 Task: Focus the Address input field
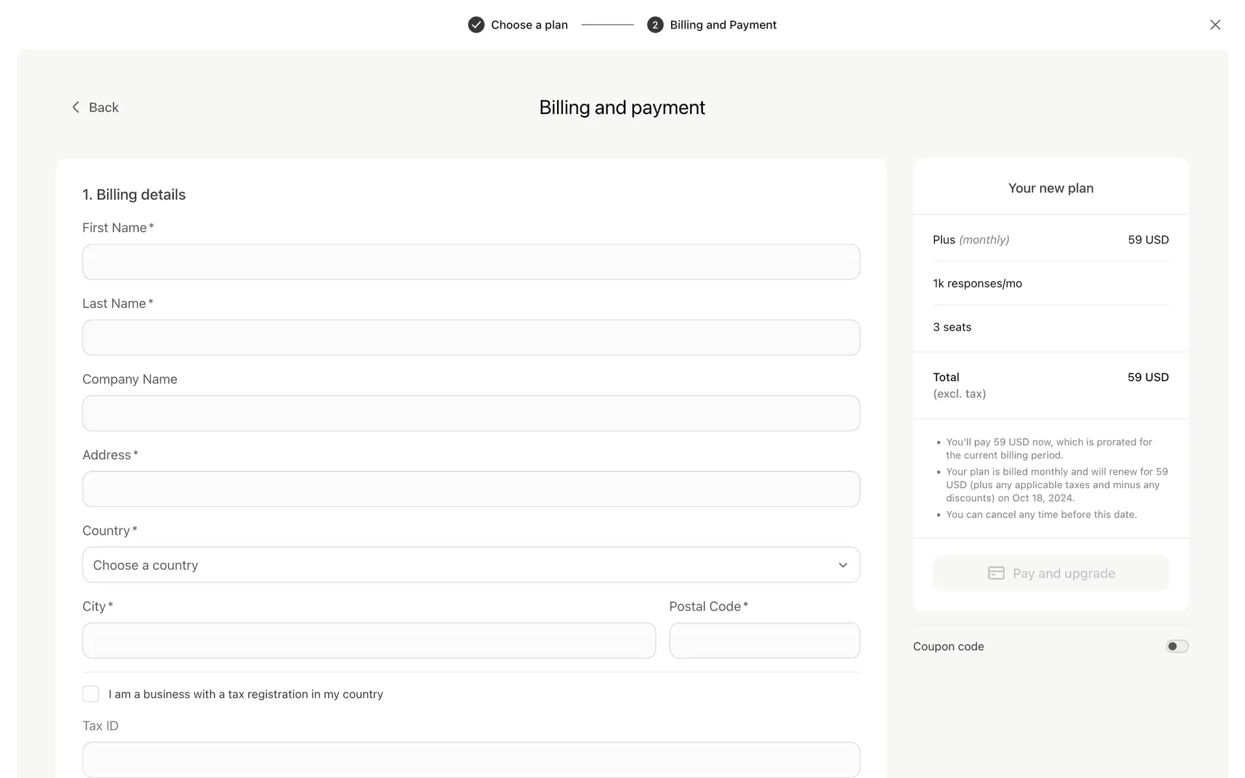click(471, 489)
